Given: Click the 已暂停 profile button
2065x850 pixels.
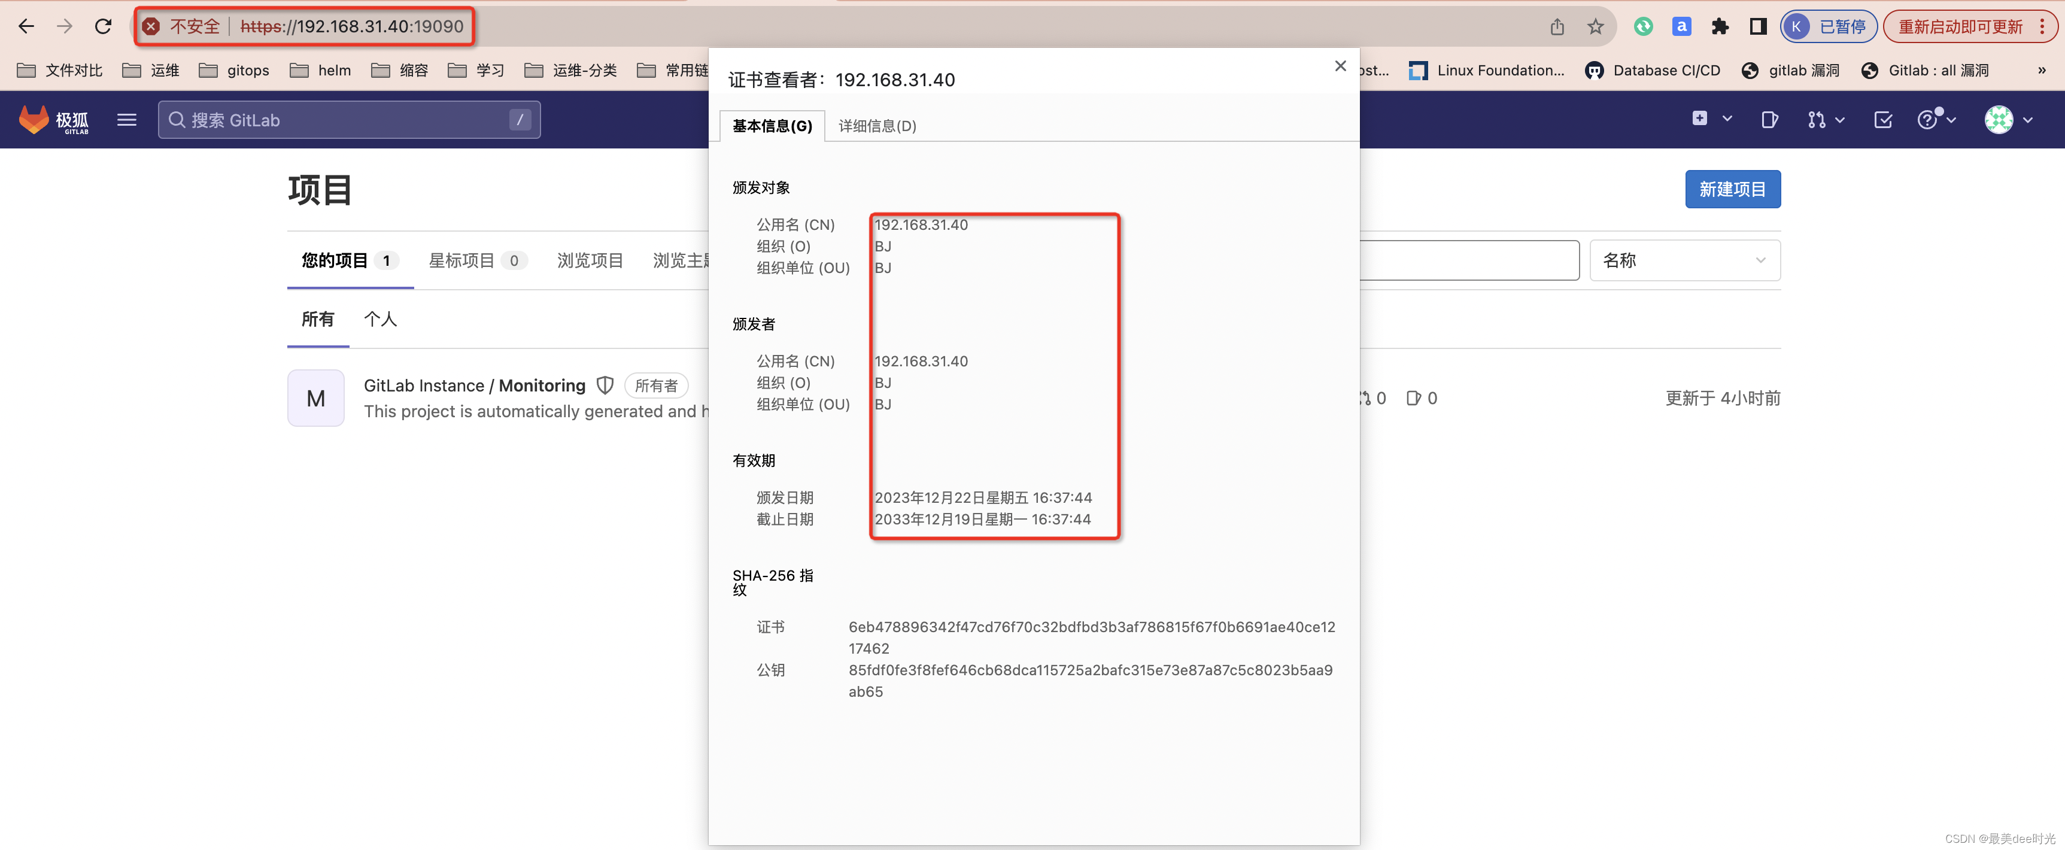Looking at the screenshot, I should tap(1829, 26).
